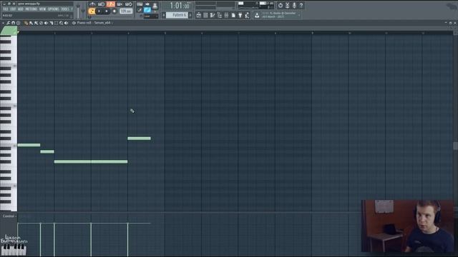
Task: Select the long lowest note in grid
Action: point(91,162)
